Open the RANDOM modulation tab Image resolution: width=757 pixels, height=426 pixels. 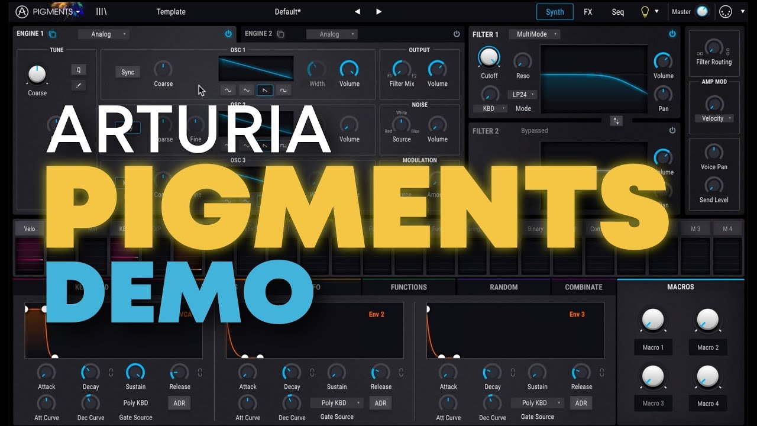(504, 287)
